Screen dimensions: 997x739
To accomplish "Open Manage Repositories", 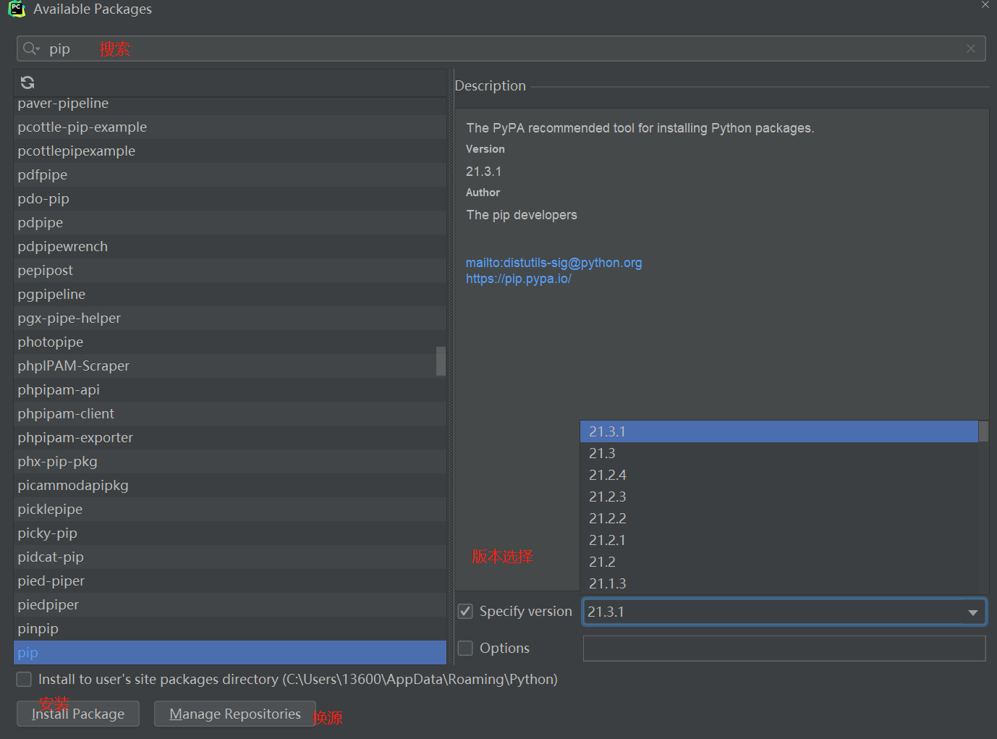I will [x=235, y=714].
